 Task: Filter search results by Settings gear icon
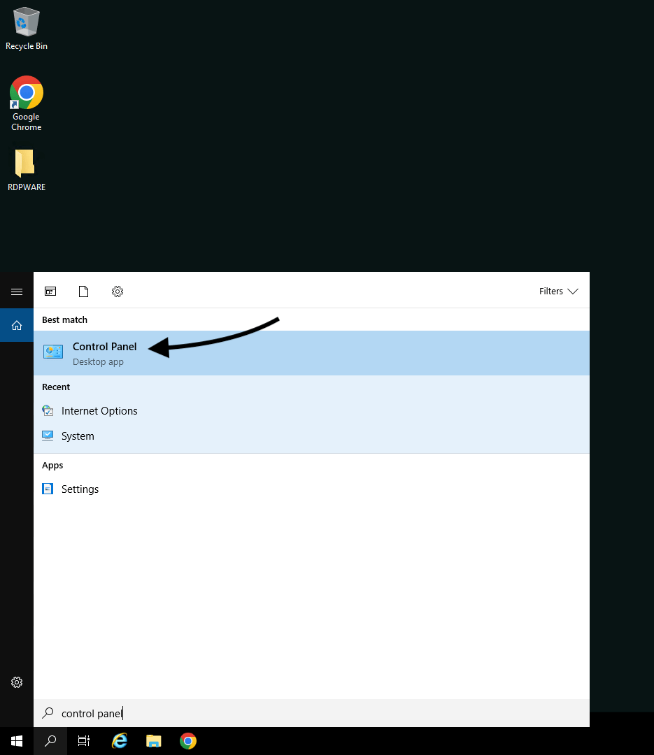tap(118, 292)
